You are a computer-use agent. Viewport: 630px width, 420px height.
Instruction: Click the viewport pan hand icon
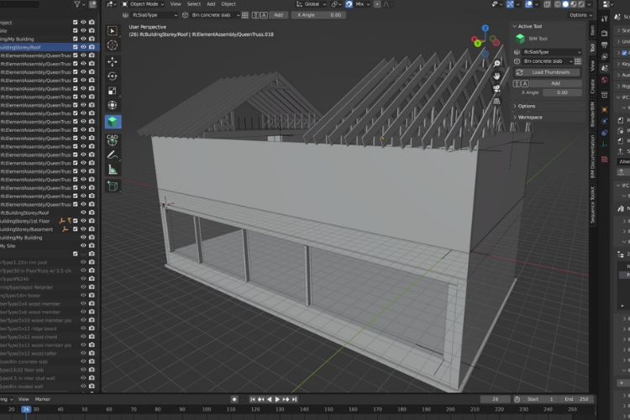click(496, 76)
